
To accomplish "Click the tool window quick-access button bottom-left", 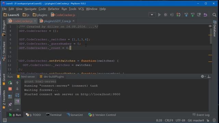I will 4,120.
